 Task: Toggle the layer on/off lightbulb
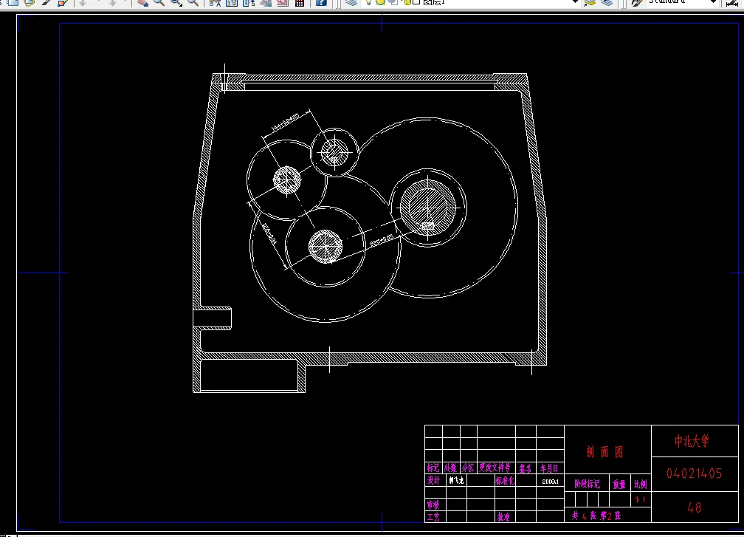pos(368,2)
